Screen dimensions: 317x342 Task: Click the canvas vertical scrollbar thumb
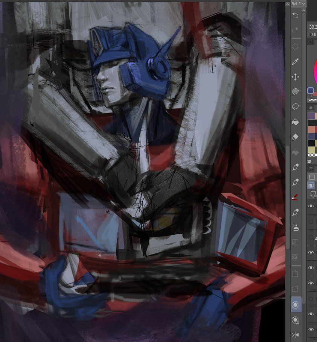coord(288,197)
